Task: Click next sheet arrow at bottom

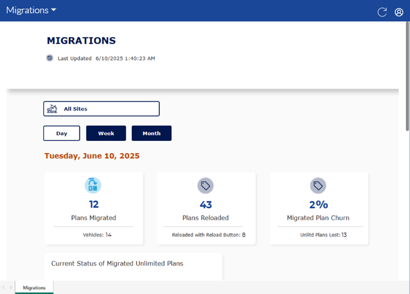Action: (11, 287)
